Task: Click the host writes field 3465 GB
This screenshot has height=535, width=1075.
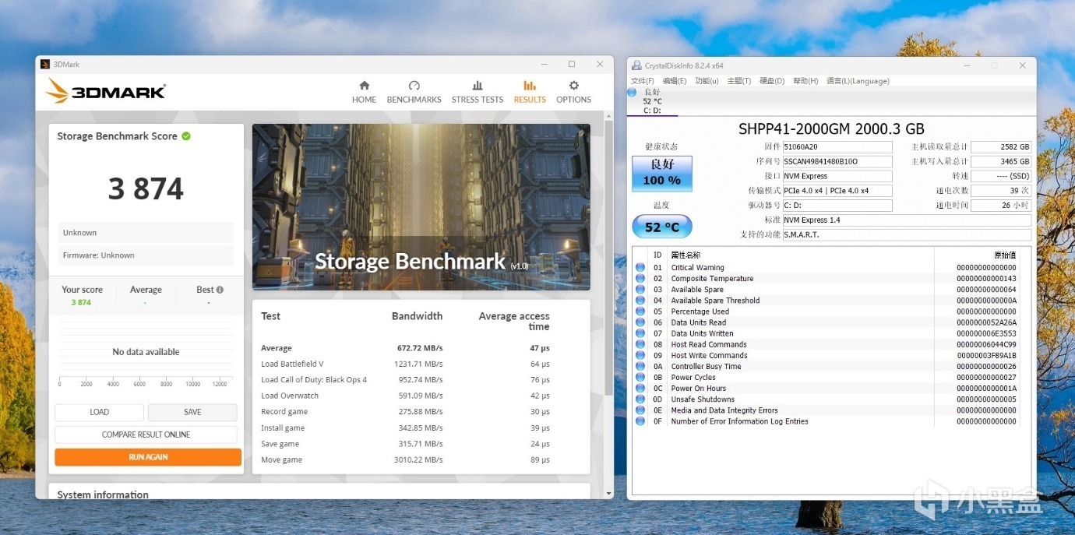Action: (1001, 162)
